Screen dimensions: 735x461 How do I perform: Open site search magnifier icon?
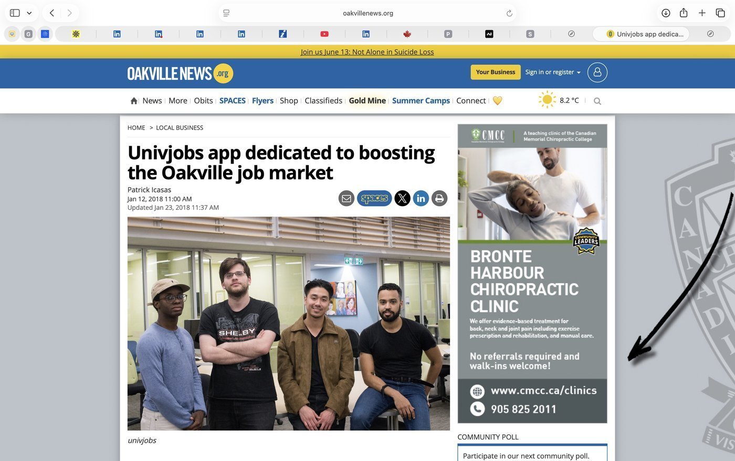[597, 101]
